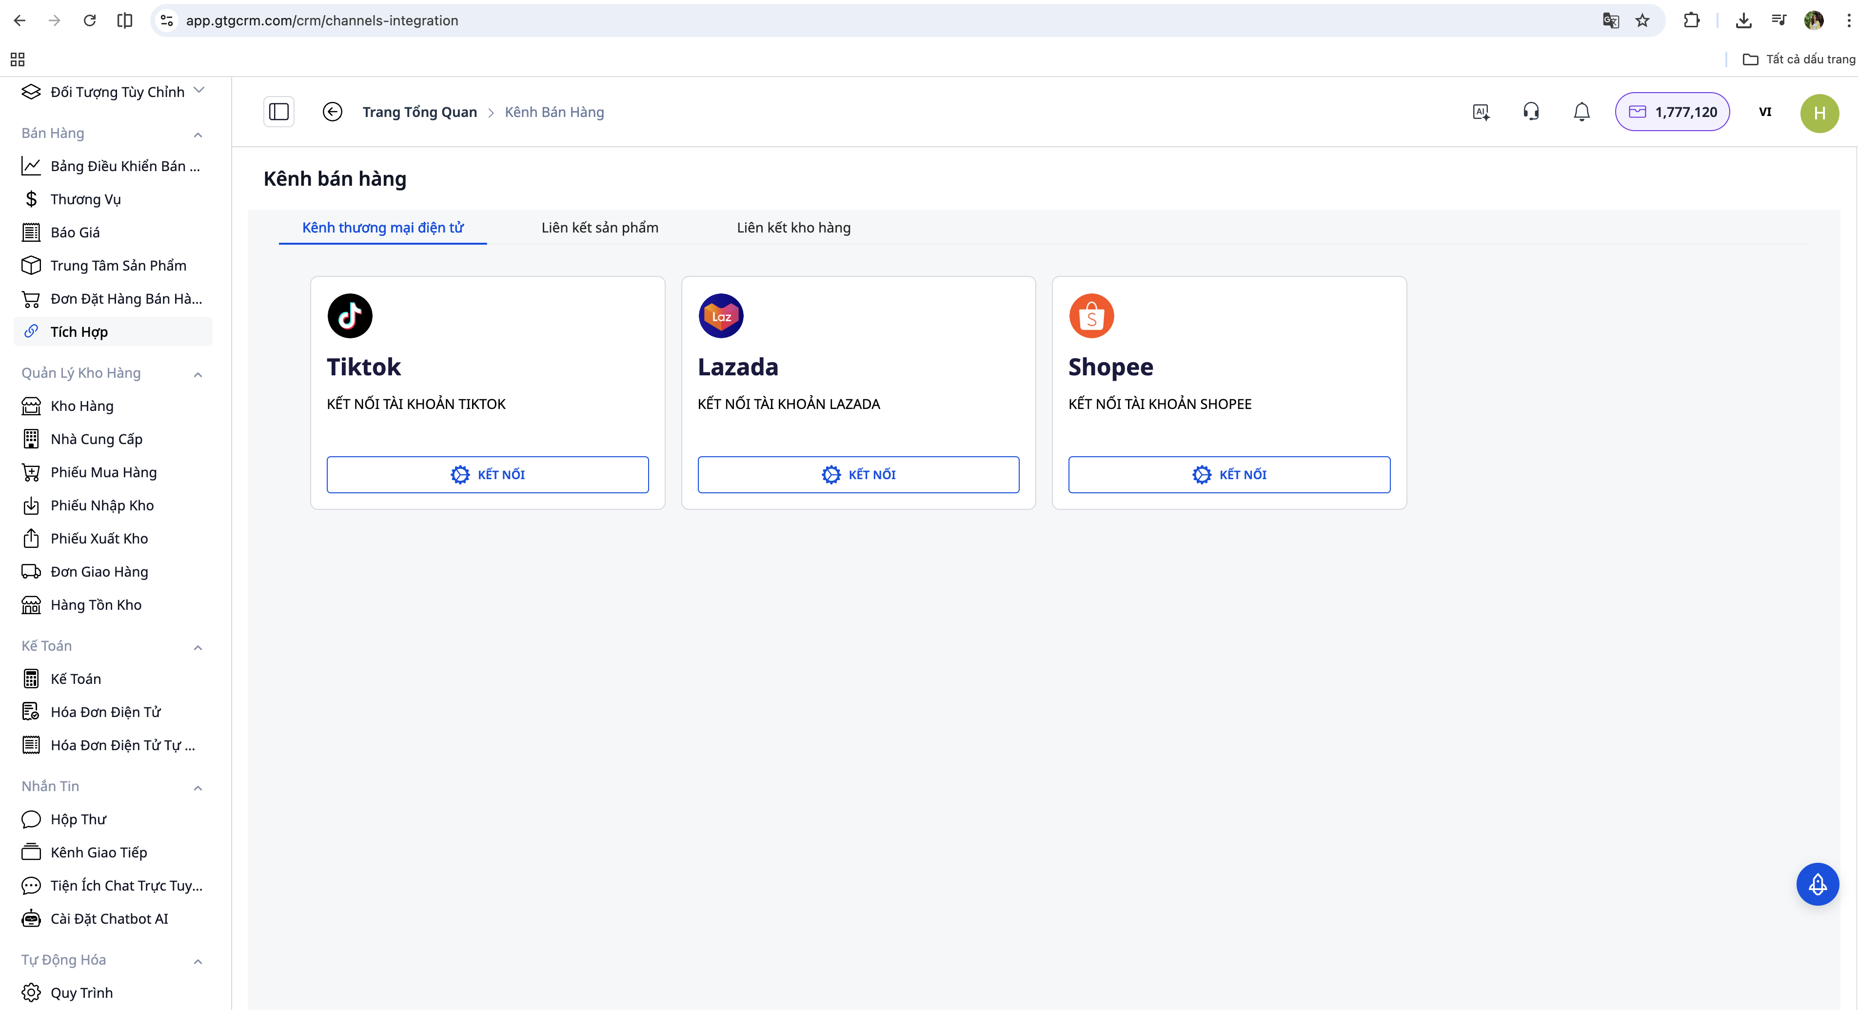This screenshot has height=1010, width=1858.
Task: Click the circular back arrow icon
Action: click(x=333, y=112)
